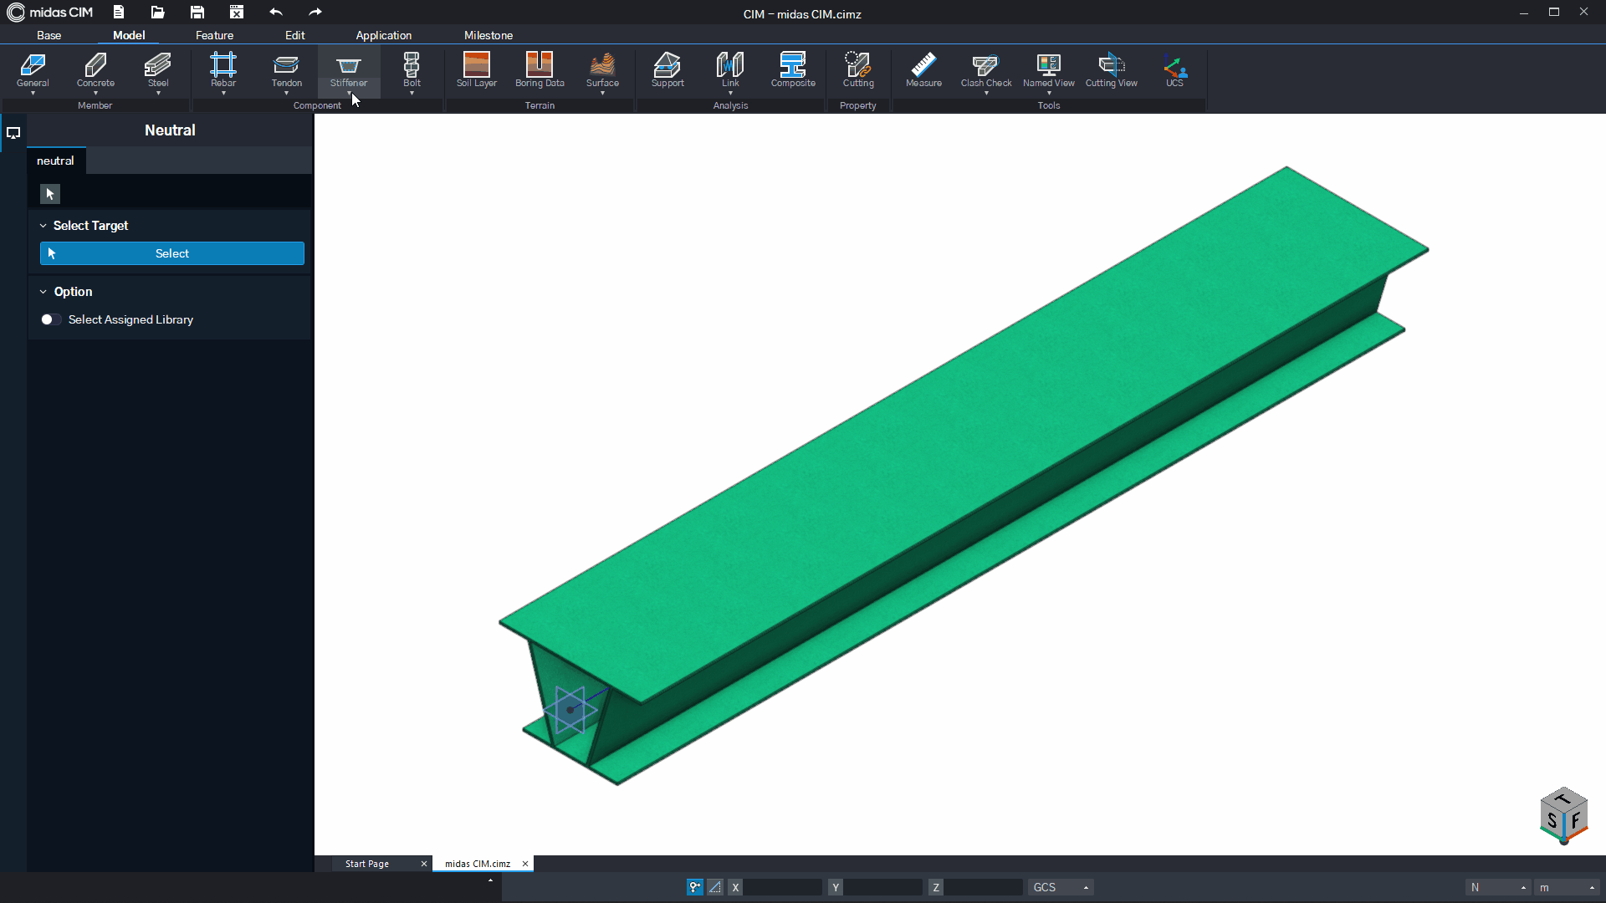Open the length unit 'm' dropdown
Viewport: 1606px width, 903px height.
pyautogui.click(x=1568, y=887)
